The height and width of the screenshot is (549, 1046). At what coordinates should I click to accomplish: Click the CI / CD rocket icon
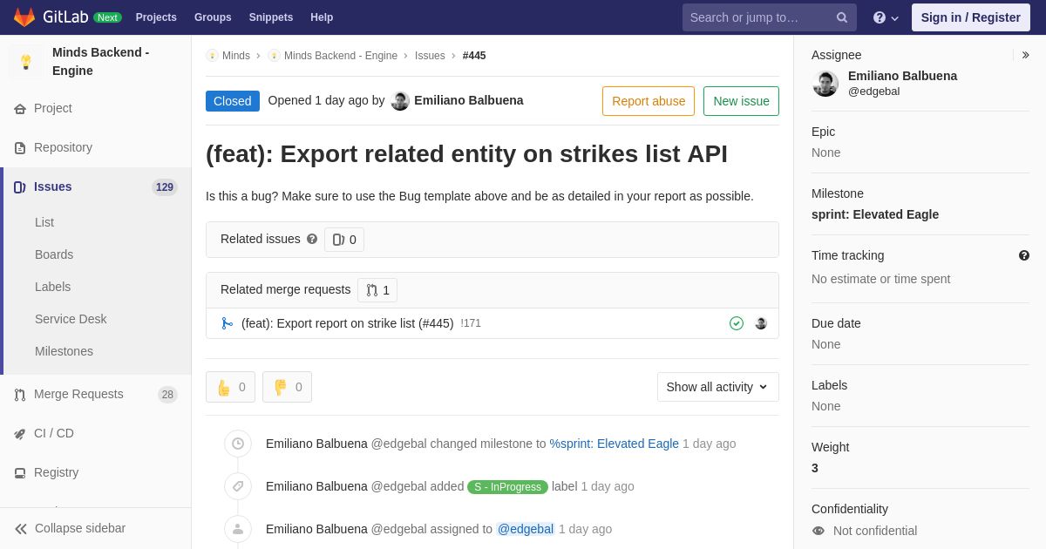[20, 434]
